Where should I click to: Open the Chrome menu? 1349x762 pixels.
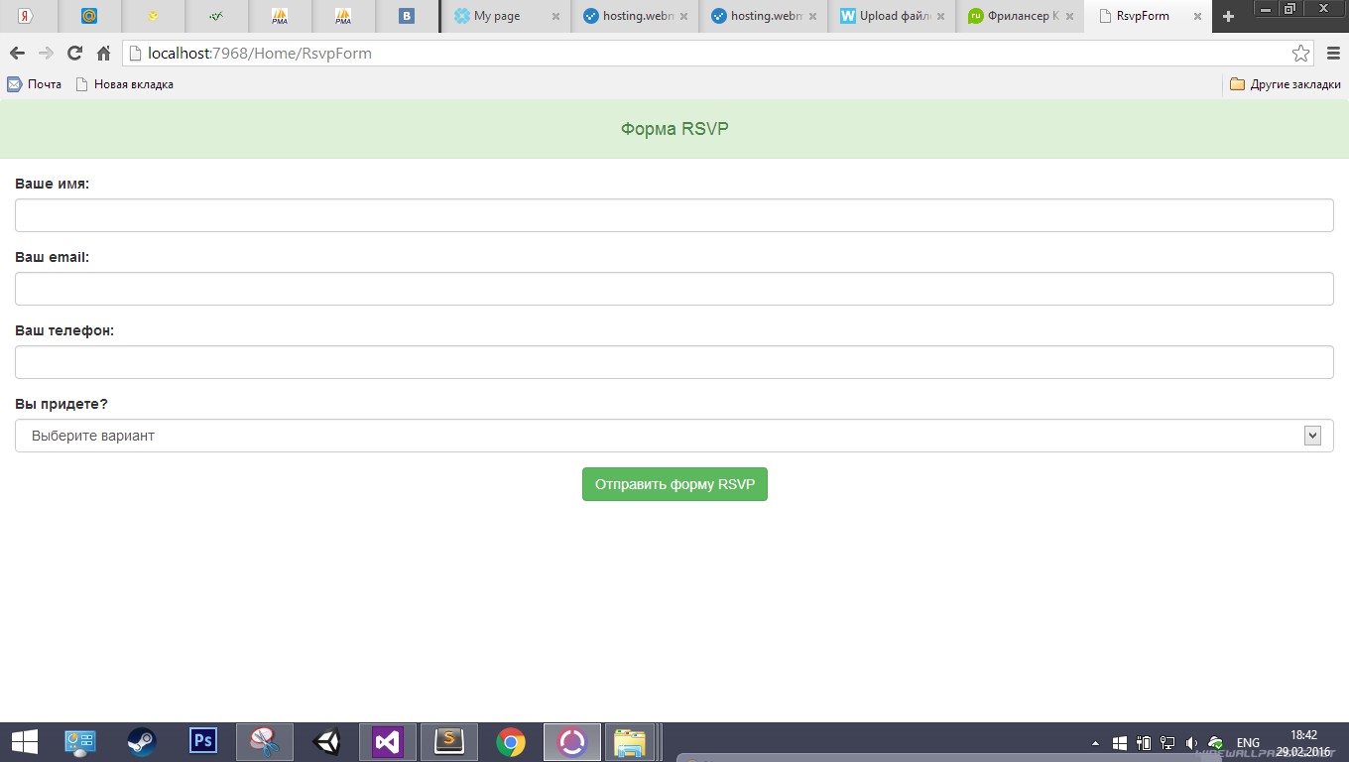click(x=1333, y=54)
